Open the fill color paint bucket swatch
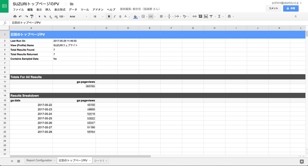 [136, 16]
